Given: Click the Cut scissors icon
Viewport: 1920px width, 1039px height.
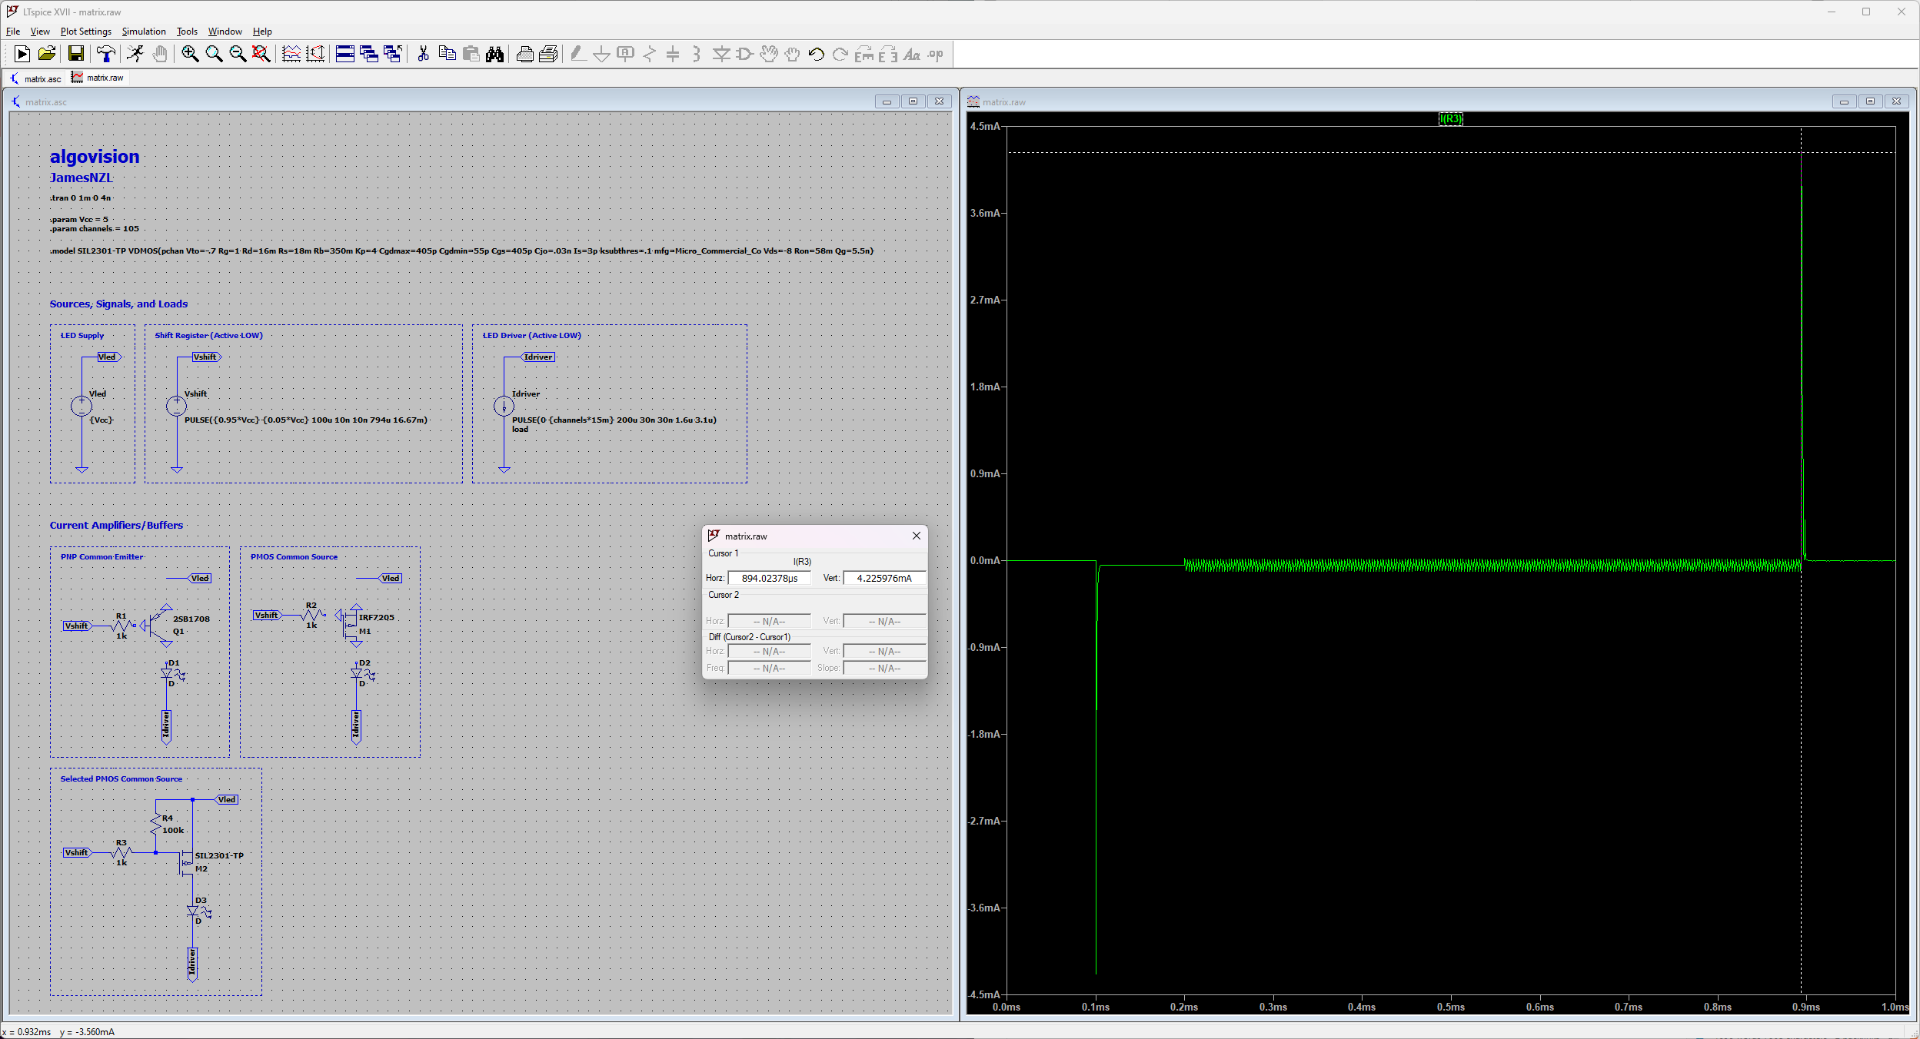Looking at the screenshot, I should 423,54.
